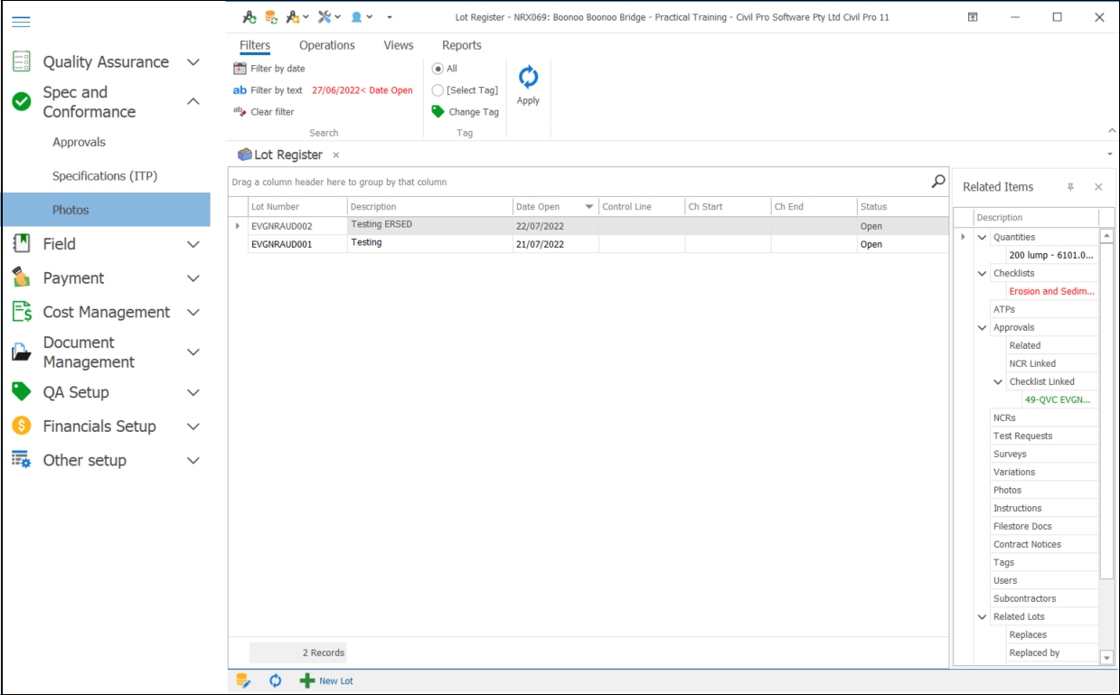This screenshot has height=695, width=1120.
Task: Open Specifications (ITP) in sidebar
Action: pos(105,176)
